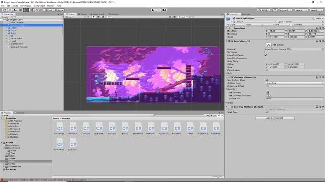Viewport: 325px width, 182px height.
Task: Open Platform Effector 2D preset icon
Action: pyautogui.click(x=320, y=77)
